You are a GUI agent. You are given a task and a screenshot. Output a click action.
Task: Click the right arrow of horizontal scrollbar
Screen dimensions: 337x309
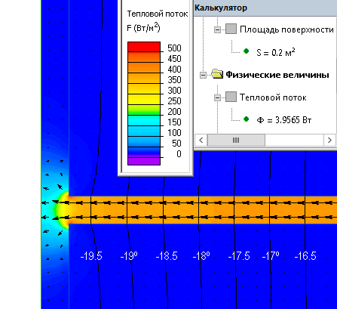329,140
